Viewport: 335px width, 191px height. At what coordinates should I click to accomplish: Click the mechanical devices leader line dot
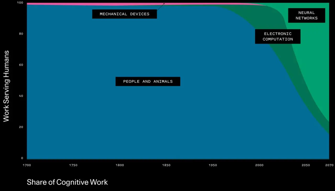164,4
